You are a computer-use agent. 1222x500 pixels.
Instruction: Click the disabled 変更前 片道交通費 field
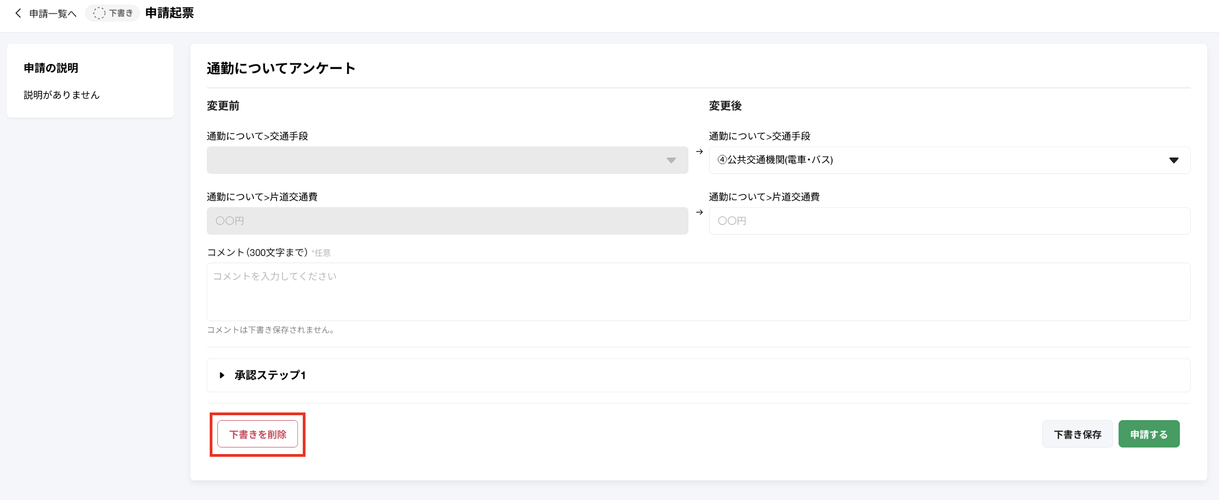tap(447, 221)
